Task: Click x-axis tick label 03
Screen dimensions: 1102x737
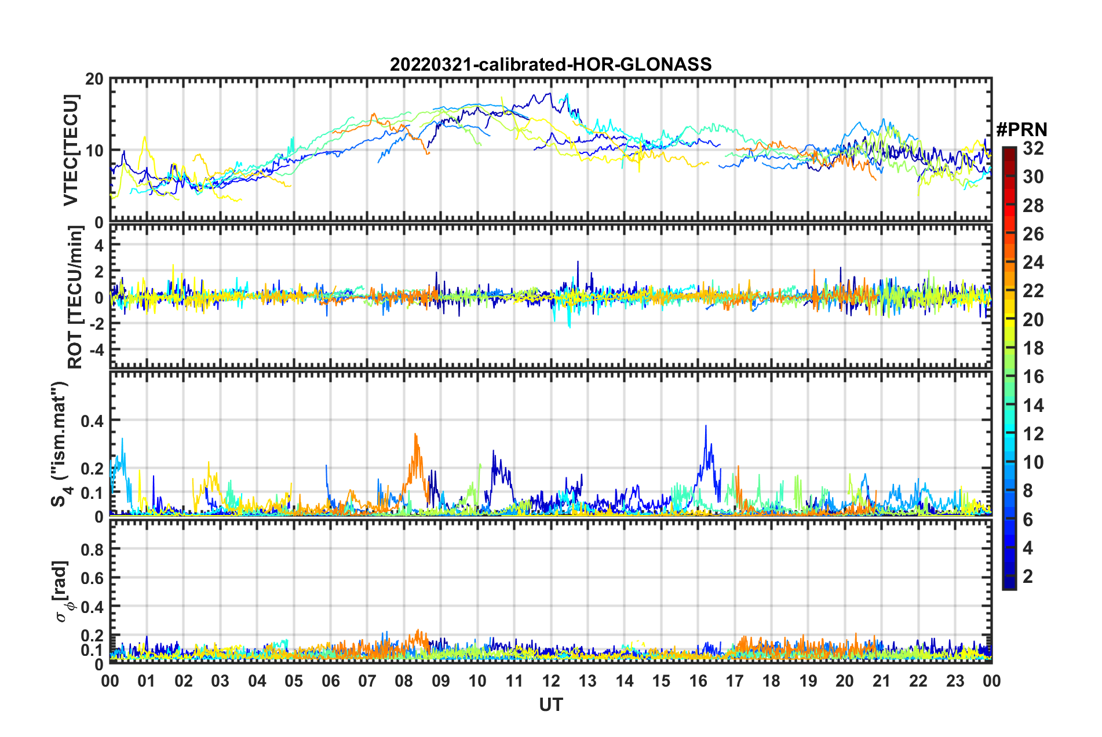Action: pos(220,681)
